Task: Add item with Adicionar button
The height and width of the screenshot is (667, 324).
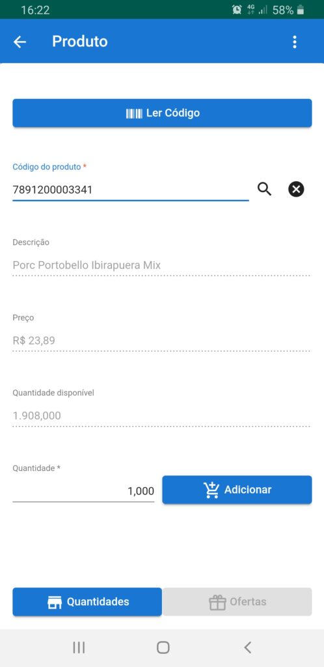Action: point(237,490)
